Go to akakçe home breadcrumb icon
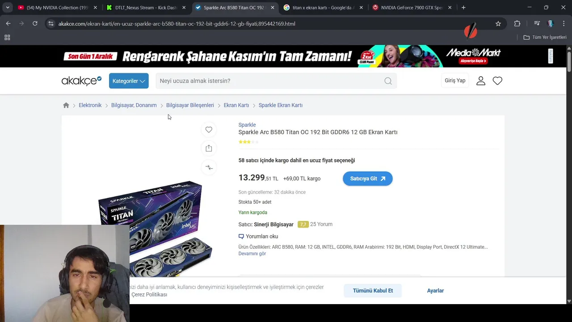 [66, 105]
